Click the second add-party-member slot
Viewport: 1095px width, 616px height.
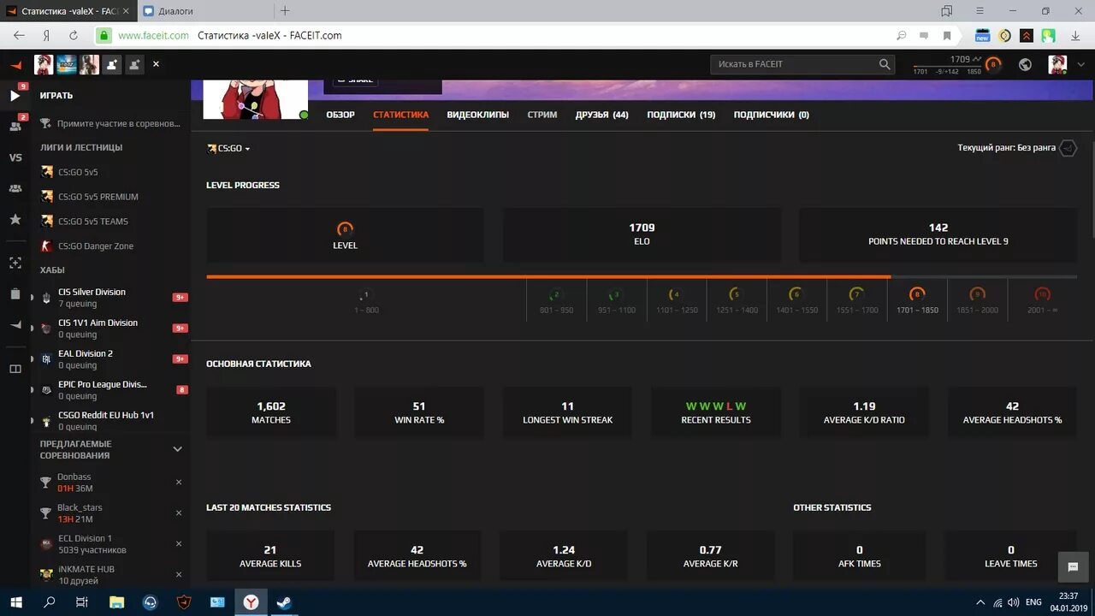click(133, 64)
